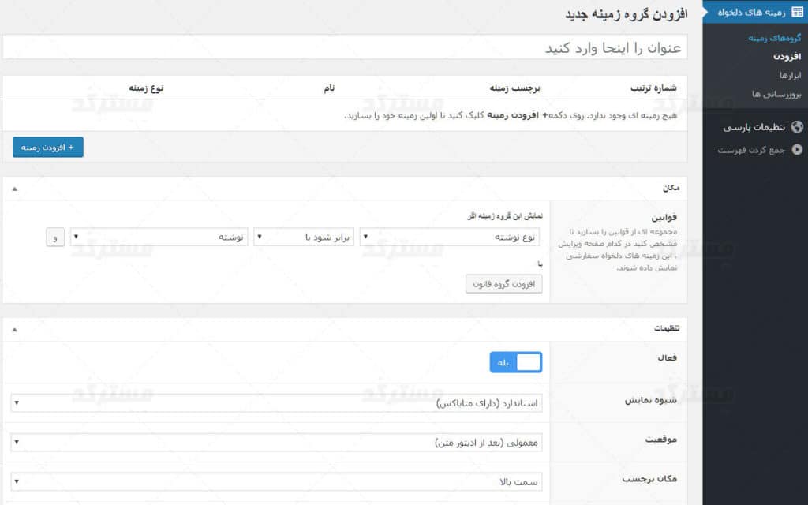Click the custom fields table icon in sidebar
The width and height of the screenshot is (808, 505).
[797, 13]
